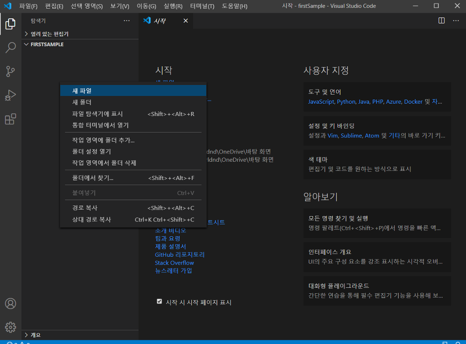Viewport: 466px width, 344px height.
Task: Open Source Control view icon
Action: 11,71
